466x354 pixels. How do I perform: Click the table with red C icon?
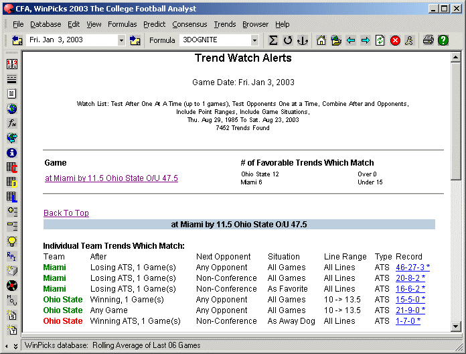12,168
